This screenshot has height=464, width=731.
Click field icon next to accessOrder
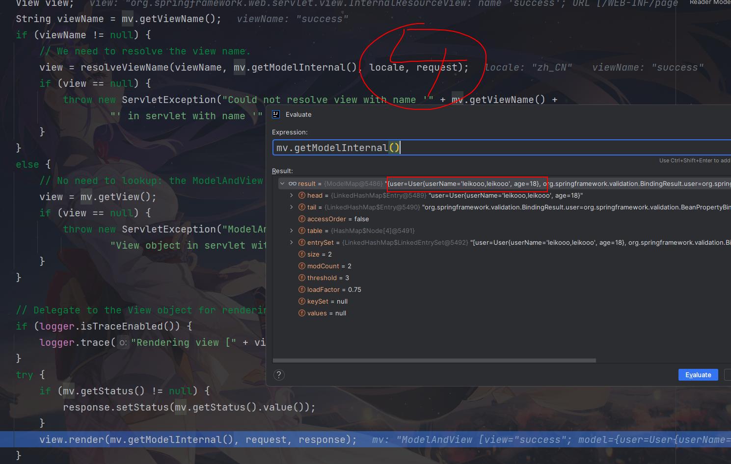[302, 219]
